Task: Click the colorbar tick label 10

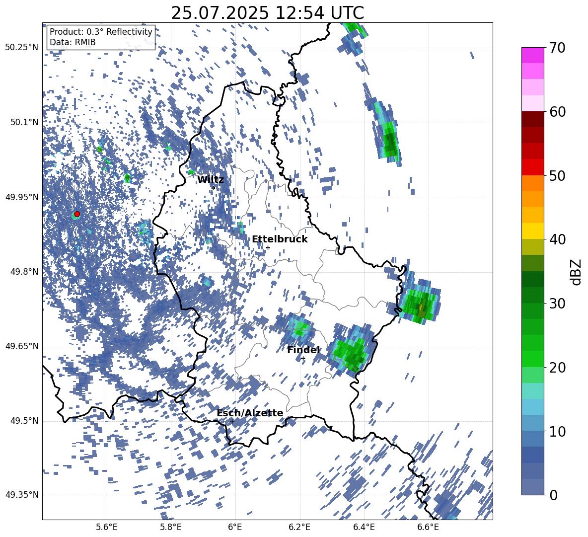Action: [x=557, y=431]
